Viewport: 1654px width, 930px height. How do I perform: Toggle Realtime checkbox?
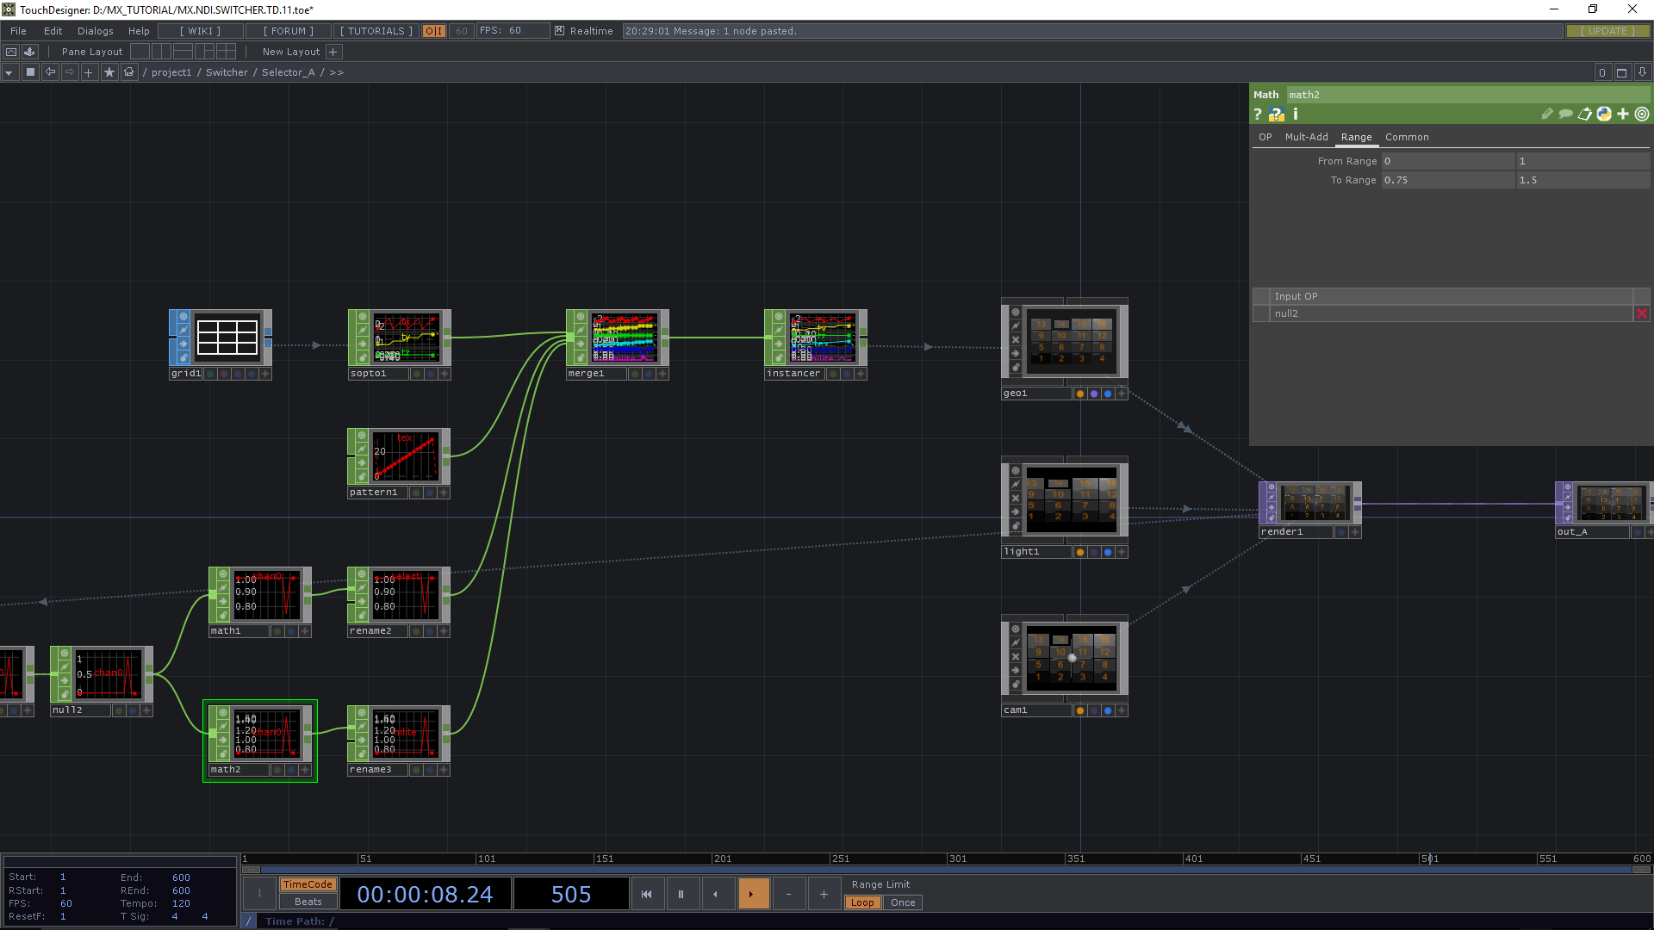(559, 31)
